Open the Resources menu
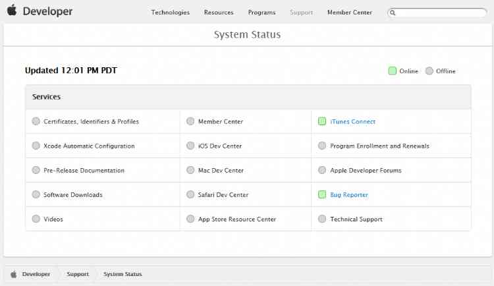 tap(219, 13)
